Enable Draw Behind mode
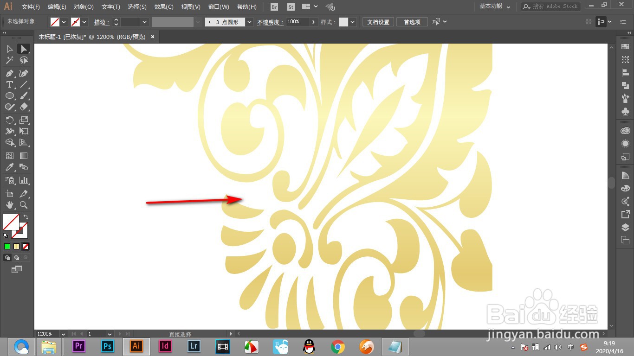Image resolution: width=634 pixels, height=356 pixels. click(x=17, y=258)
